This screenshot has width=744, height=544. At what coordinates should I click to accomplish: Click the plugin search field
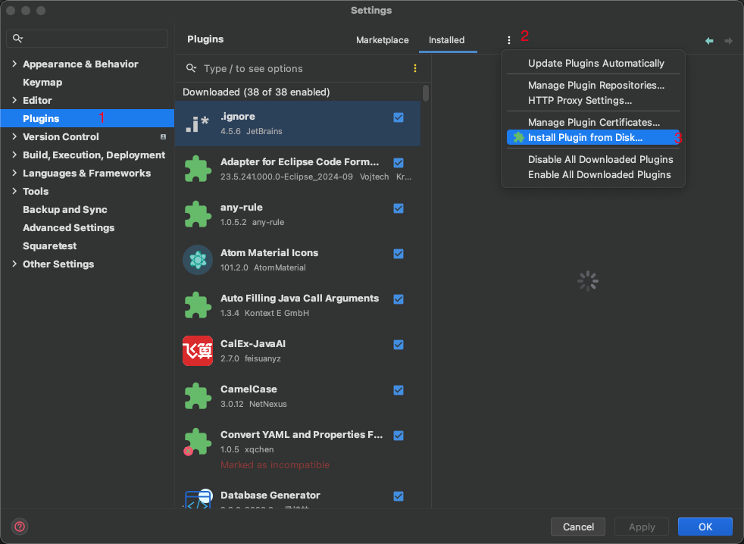(x=304, y=68)
